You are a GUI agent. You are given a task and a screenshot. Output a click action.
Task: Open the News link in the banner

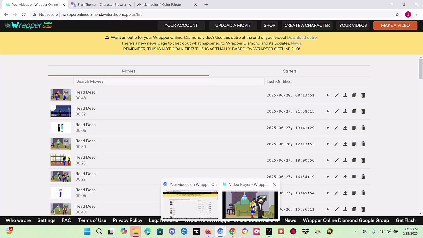tap(296, 43)
